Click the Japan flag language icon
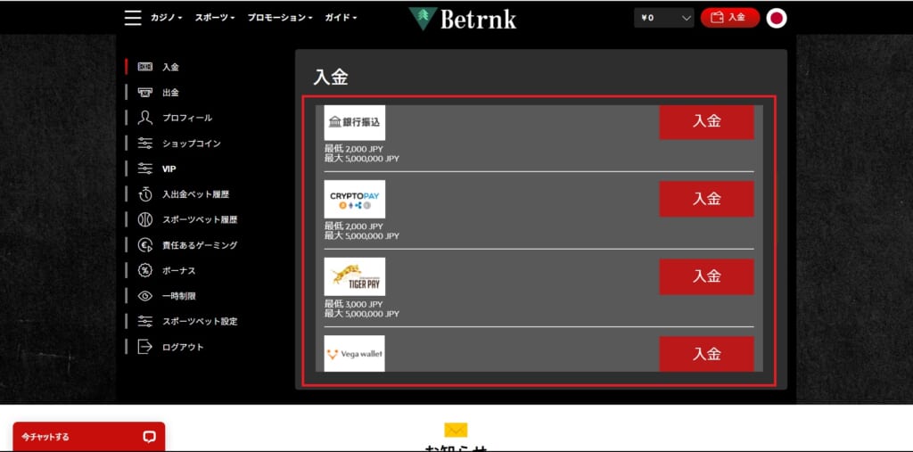913x452 pixels. tap(777, 18)
